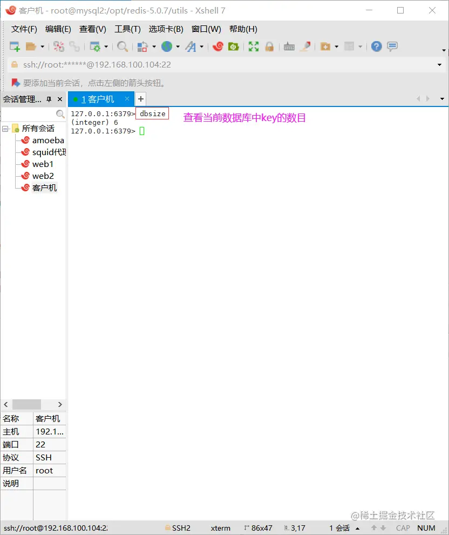Click the keyboard mapping toolbar icon
This screenshot has width=449, height=535.
289,46
